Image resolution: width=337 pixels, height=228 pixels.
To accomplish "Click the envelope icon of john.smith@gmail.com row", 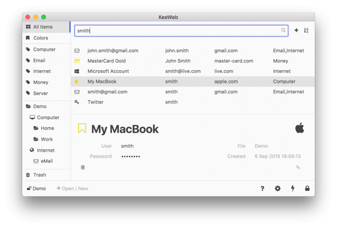I will point(77,51).
